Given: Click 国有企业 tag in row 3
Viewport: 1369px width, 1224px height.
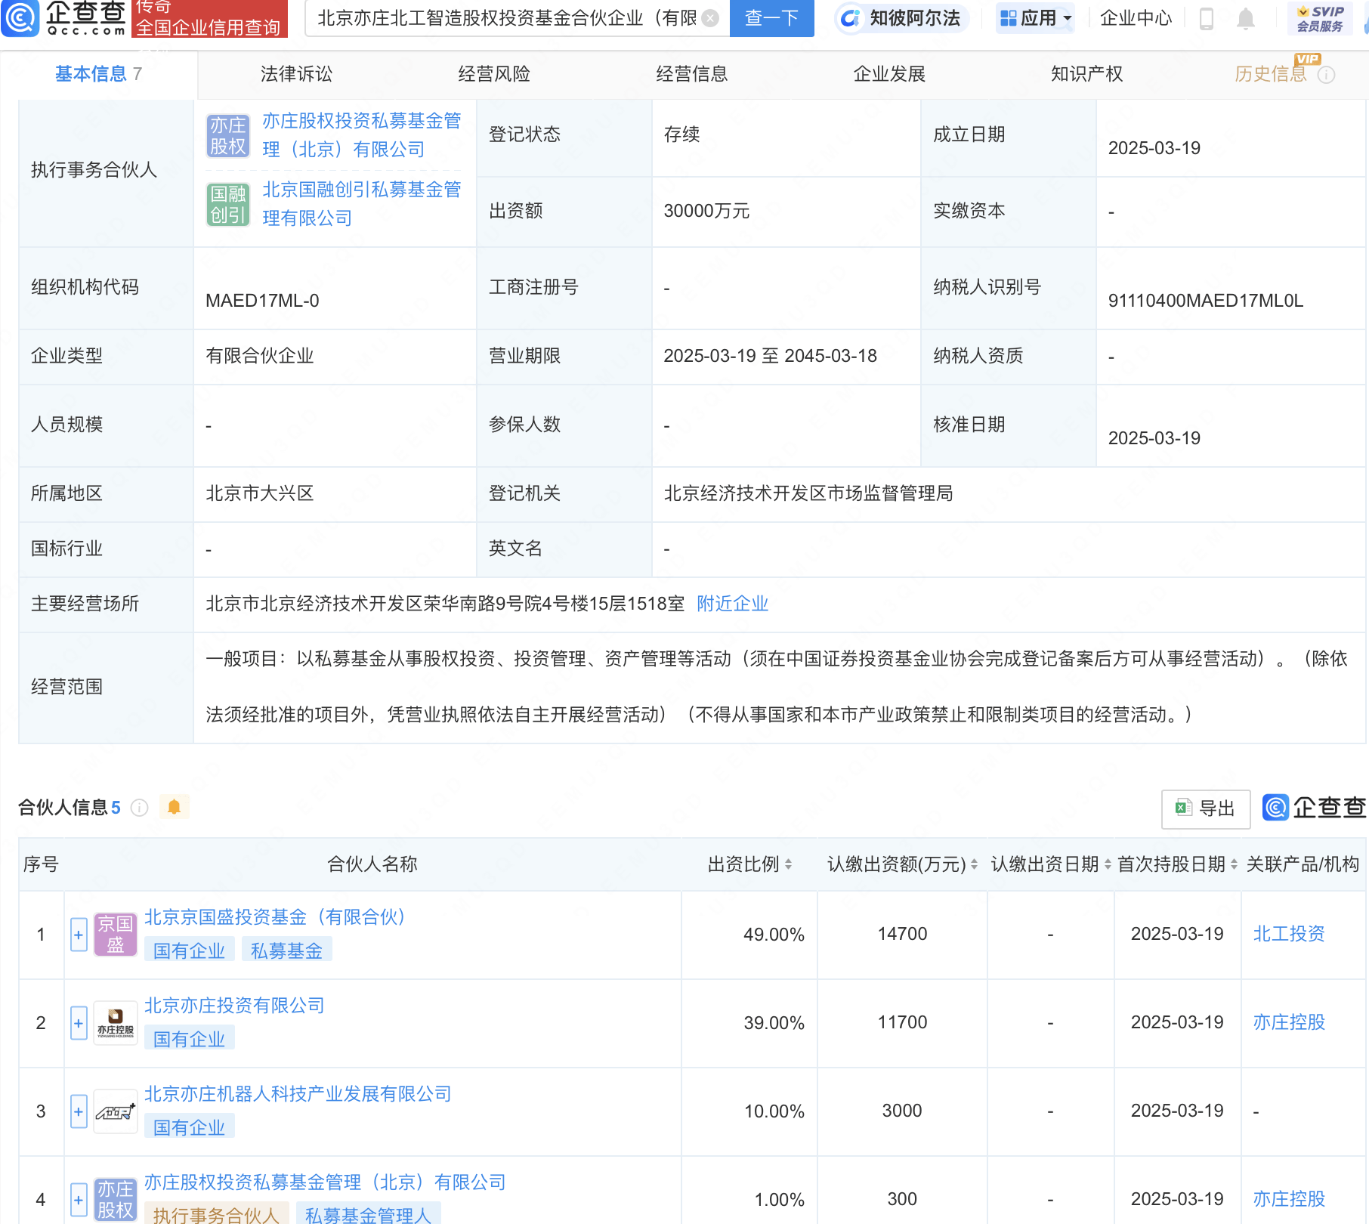Looking at the screenshot, I should pos(189,1128).
